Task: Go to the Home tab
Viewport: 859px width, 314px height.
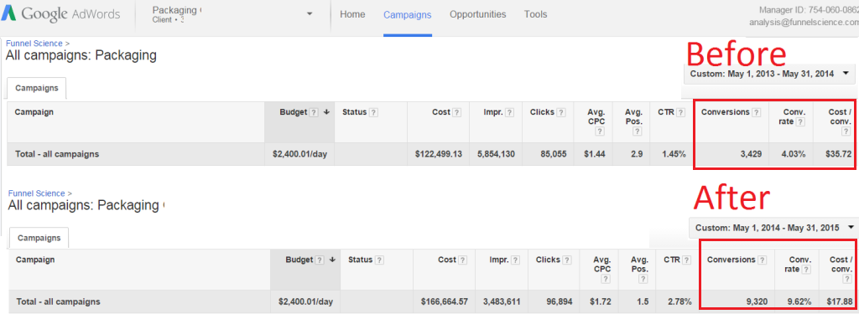Action: (352, 14)
